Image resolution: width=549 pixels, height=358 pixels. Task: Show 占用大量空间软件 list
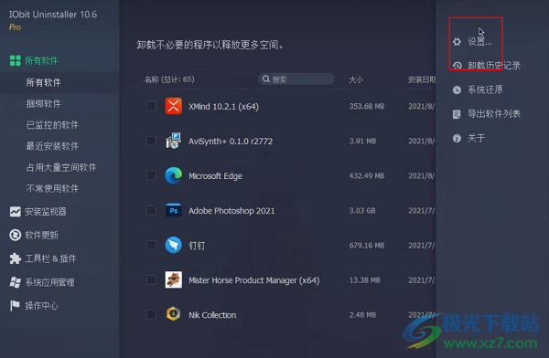[61, 167]
